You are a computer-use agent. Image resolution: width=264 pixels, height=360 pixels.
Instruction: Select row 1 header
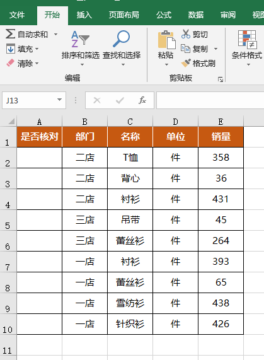pos(8,137)
